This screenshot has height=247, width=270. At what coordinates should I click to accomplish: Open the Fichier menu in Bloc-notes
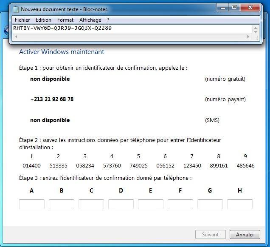pos(22,20)
